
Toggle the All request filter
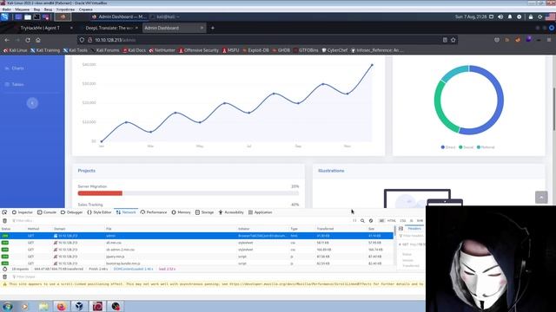381,221
